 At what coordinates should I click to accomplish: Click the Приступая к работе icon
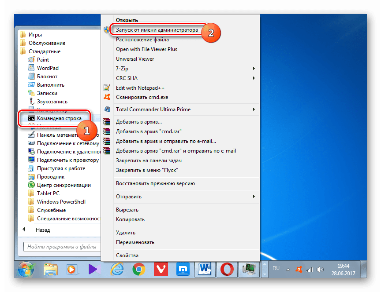tap(31, 168)
